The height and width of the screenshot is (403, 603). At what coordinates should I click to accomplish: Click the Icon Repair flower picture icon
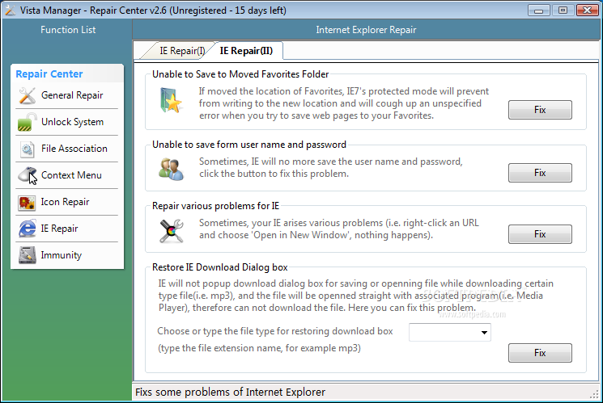tap(27, 202)
